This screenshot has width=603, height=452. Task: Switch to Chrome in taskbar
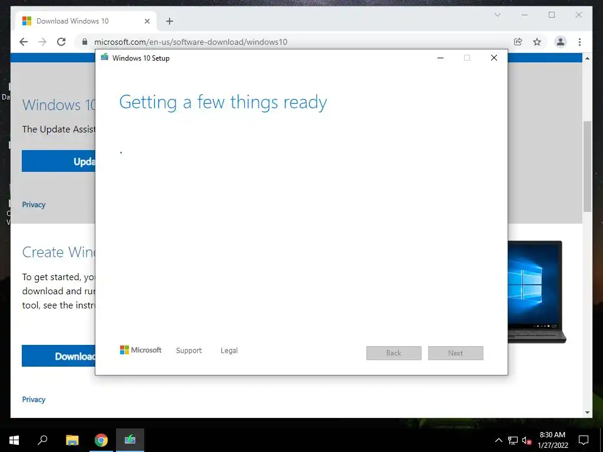coord(101,440)
